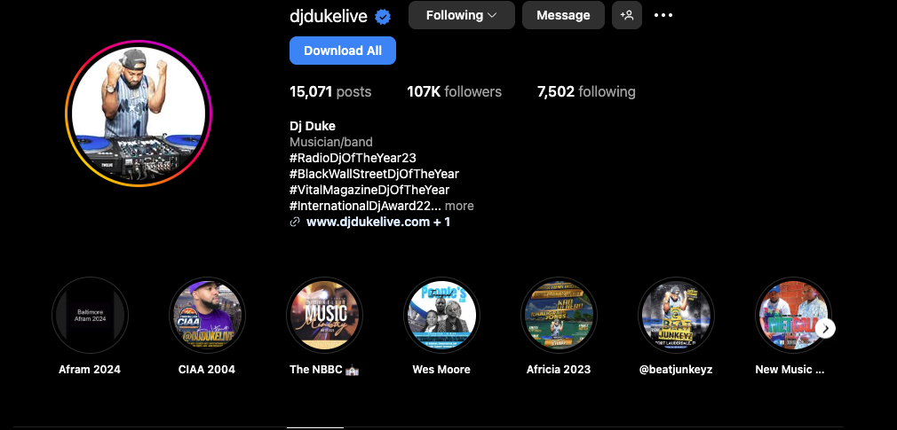
Task: Open the Wes Moore highlight
Action: pyautogui.click(x=441, y=316)
